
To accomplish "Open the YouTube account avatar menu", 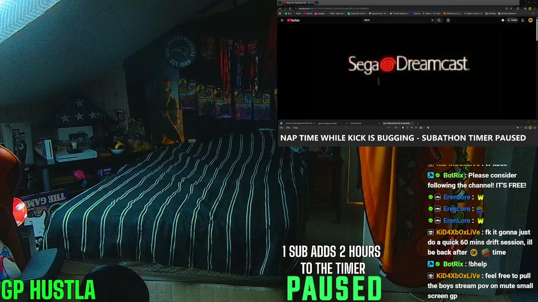I will click(531, 20).
